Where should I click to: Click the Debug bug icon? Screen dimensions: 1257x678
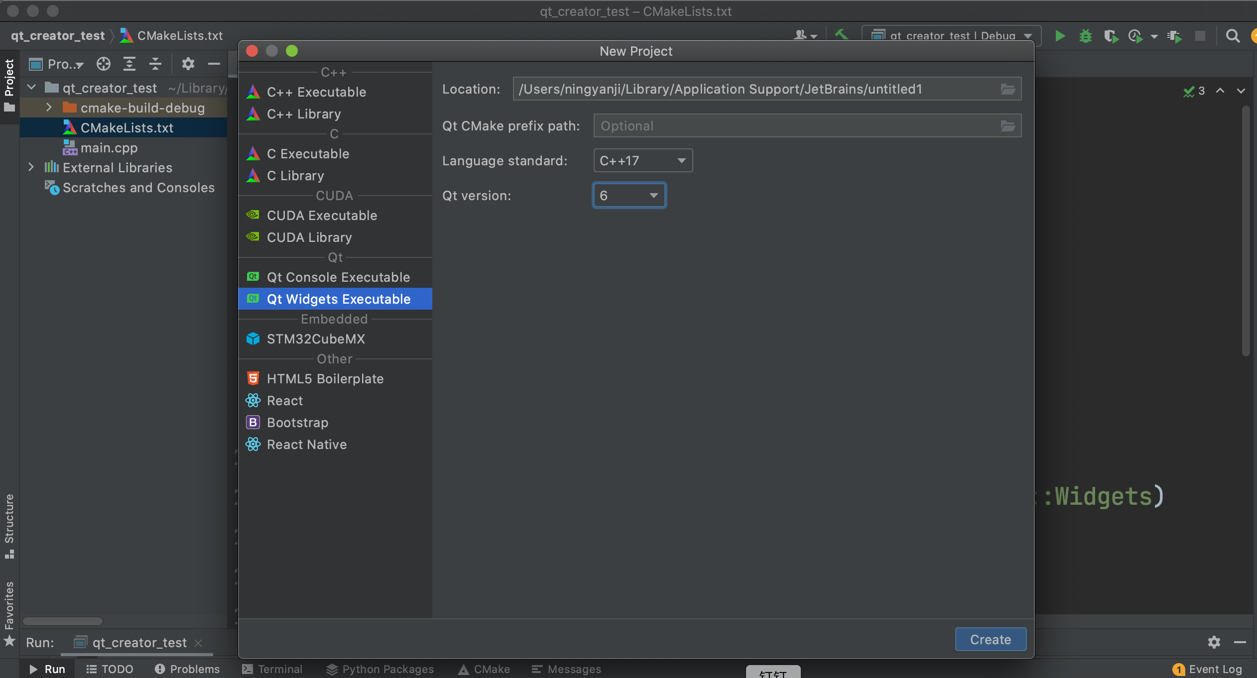(x=1085, y=36)
